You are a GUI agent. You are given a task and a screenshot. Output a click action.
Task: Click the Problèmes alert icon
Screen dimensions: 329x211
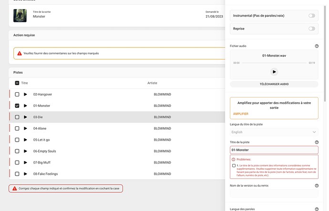pos(233,159)
